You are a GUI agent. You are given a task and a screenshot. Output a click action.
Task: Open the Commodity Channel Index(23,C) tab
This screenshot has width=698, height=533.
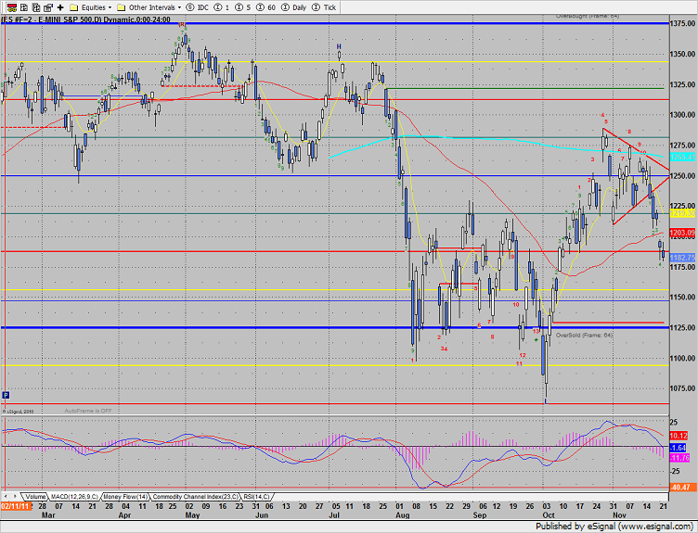click(196, 497)
